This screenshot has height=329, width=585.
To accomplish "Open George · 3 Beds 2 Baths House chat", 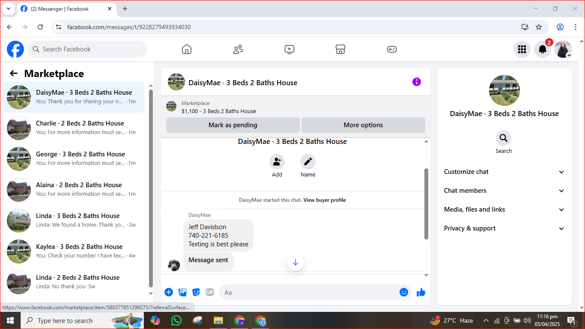I will tap(74, 159).
